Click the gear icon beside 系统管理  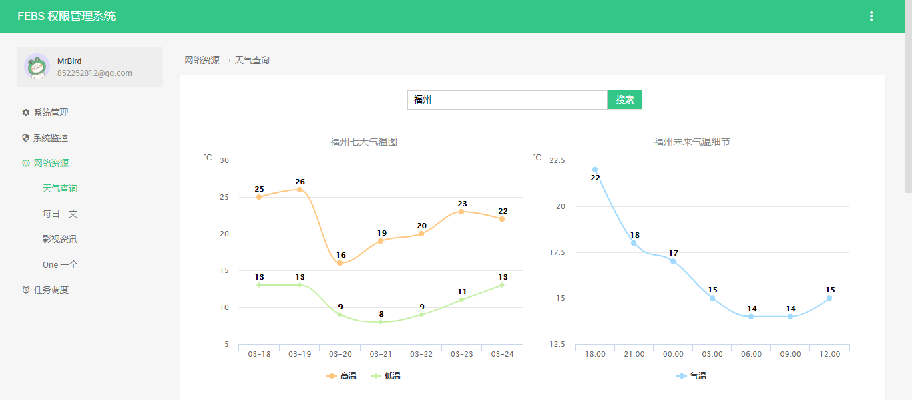tap(26, 113)
